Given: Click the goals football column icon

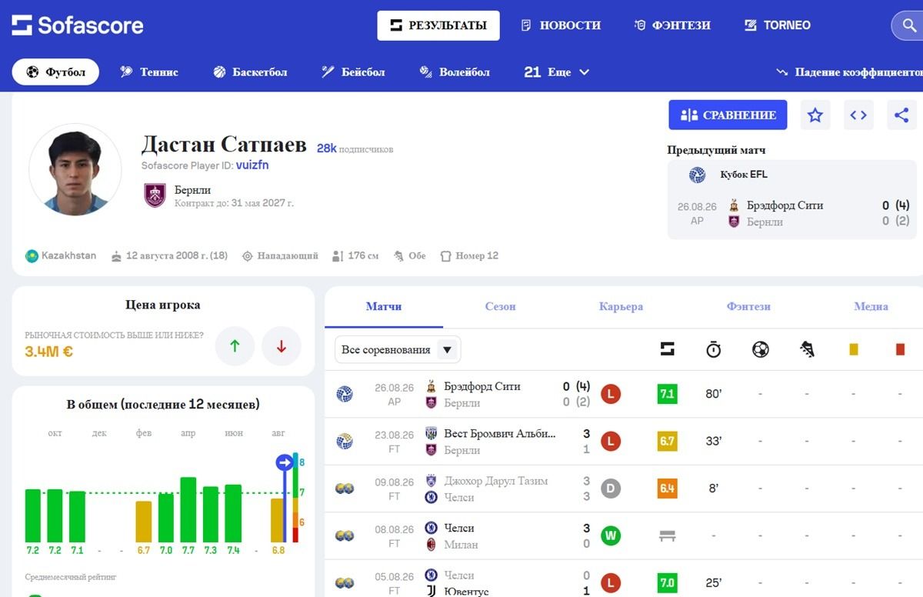Looking at the screenshot, I should click(x=760, y=349).
